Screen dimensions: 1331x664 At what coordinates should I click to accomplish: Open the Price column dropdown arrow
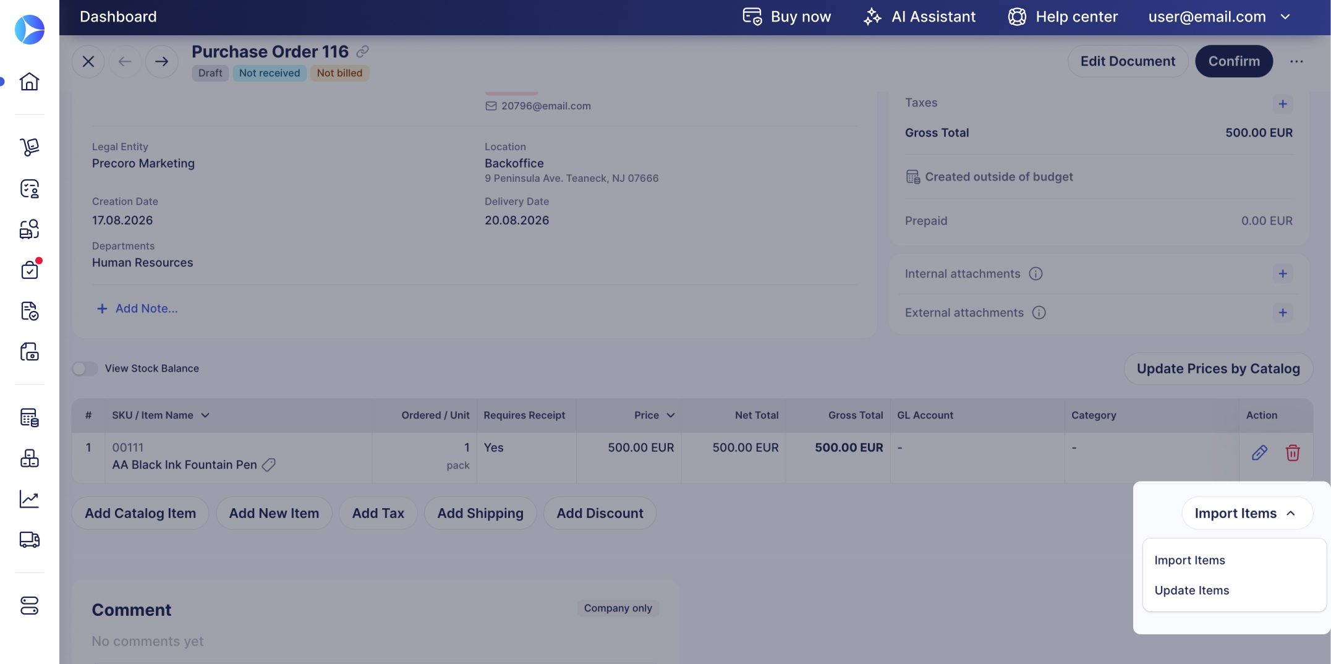coord(671,415)
